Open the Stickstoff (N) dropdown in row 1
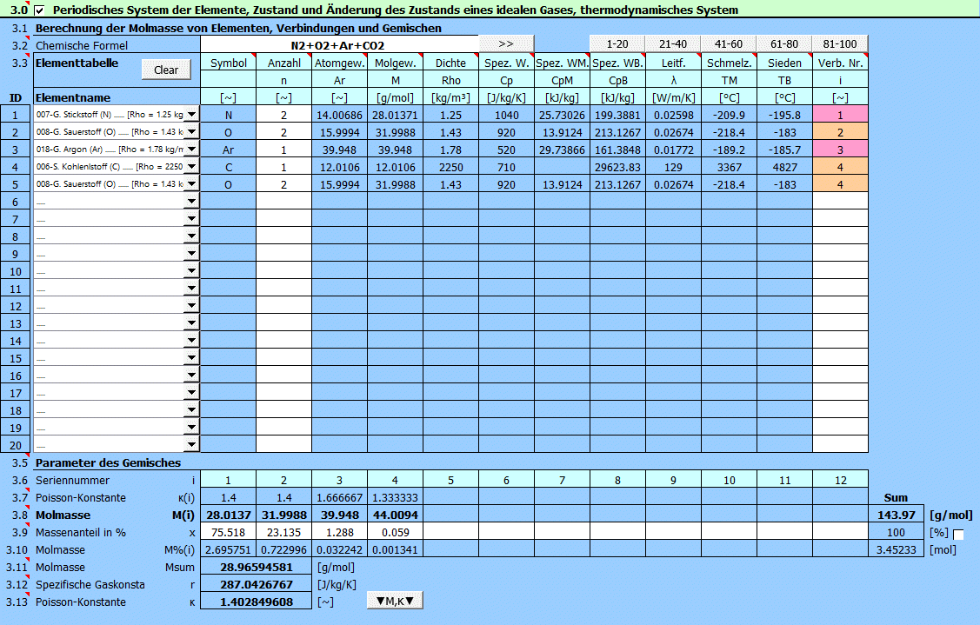This screenshot has width=980, height=625. pos(191,114)
